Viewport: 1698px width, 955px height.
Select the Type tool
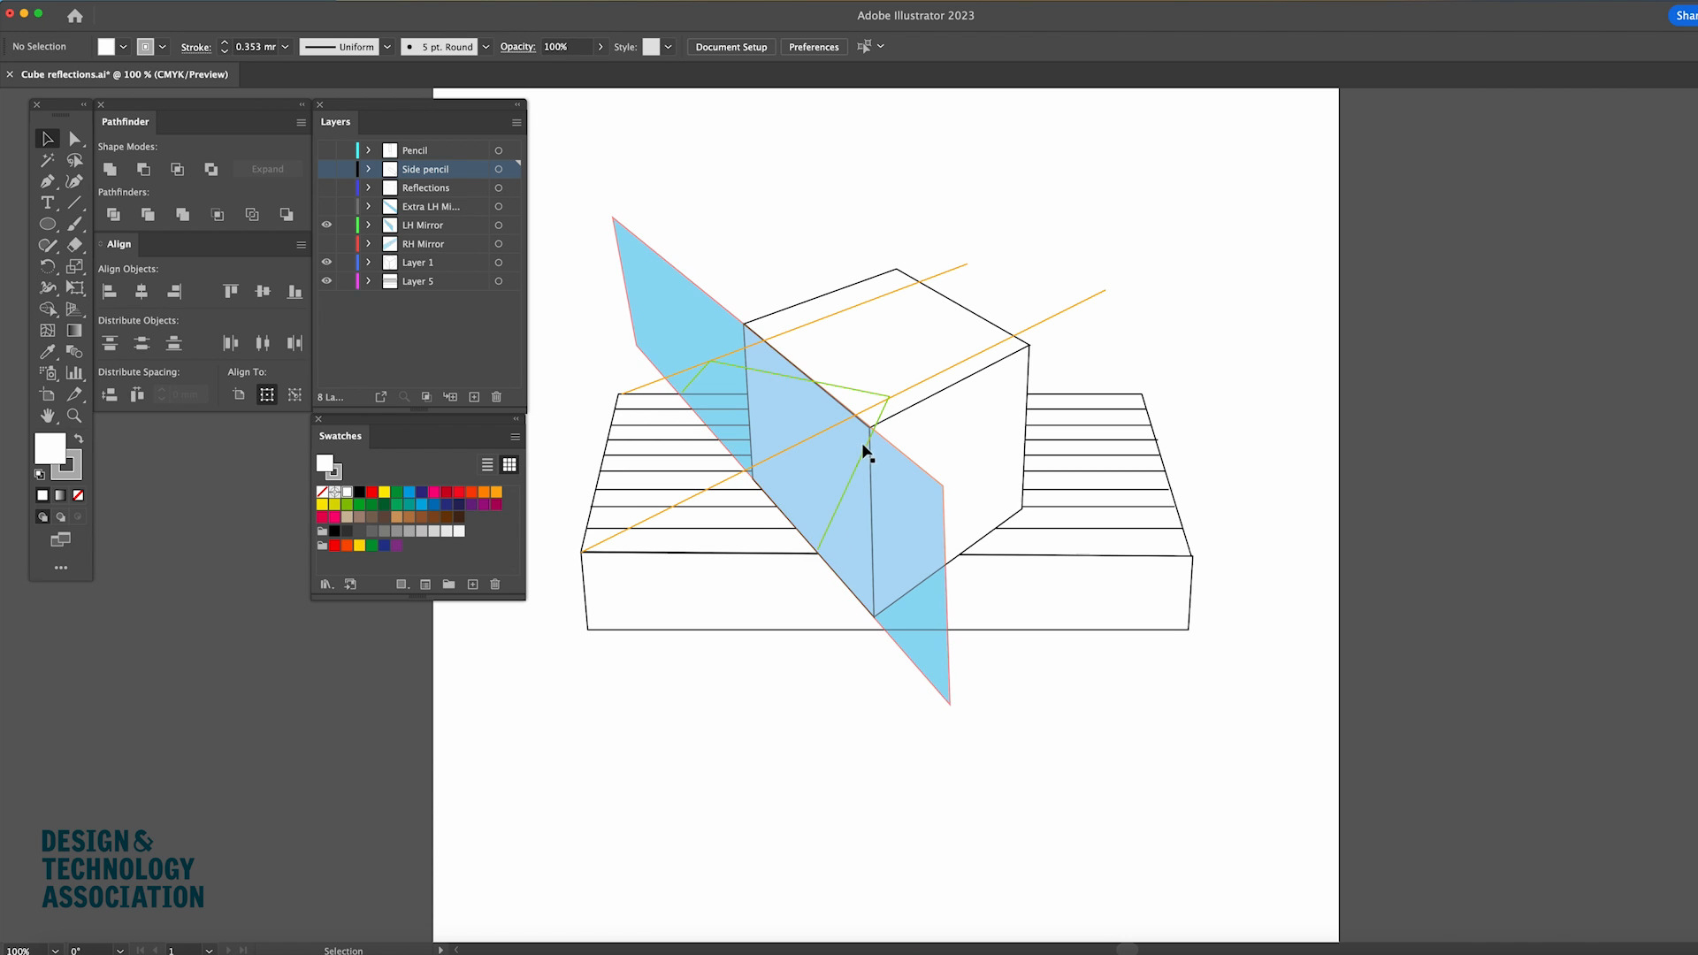click(48, 202)
